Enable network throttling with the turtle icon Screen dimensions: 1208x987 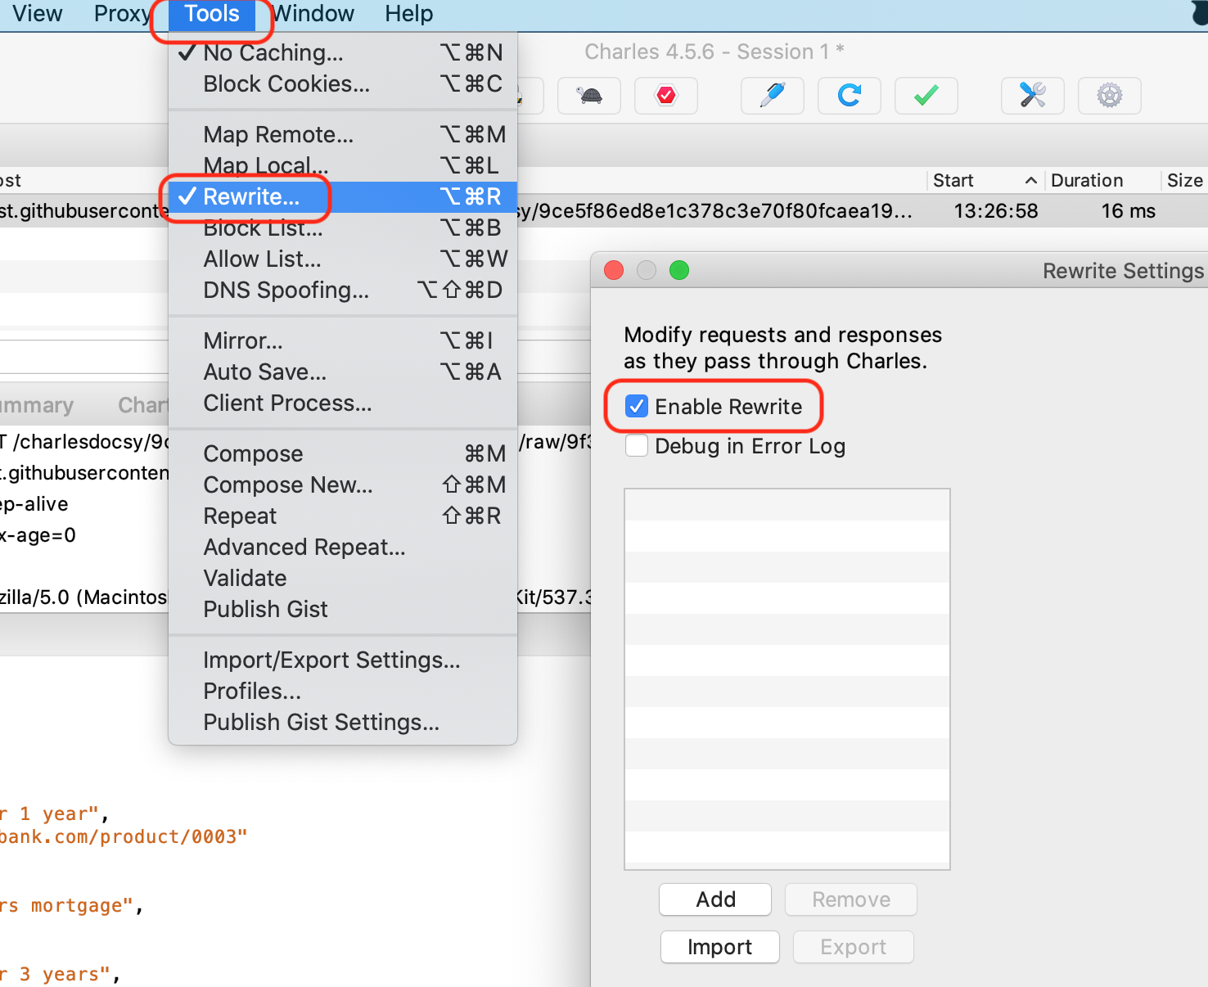[x=588, y=96]
